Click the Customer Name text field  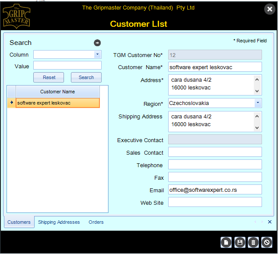click(215, 67)
